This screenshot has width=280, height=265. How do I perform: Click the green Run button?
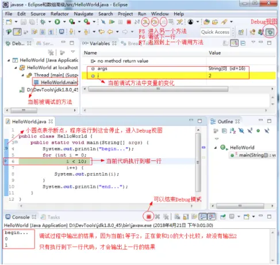click(x=57, y=22)
